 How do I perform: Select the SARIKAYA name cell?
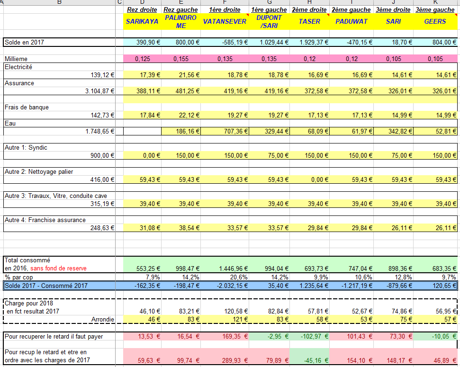(x=142, y=21)
